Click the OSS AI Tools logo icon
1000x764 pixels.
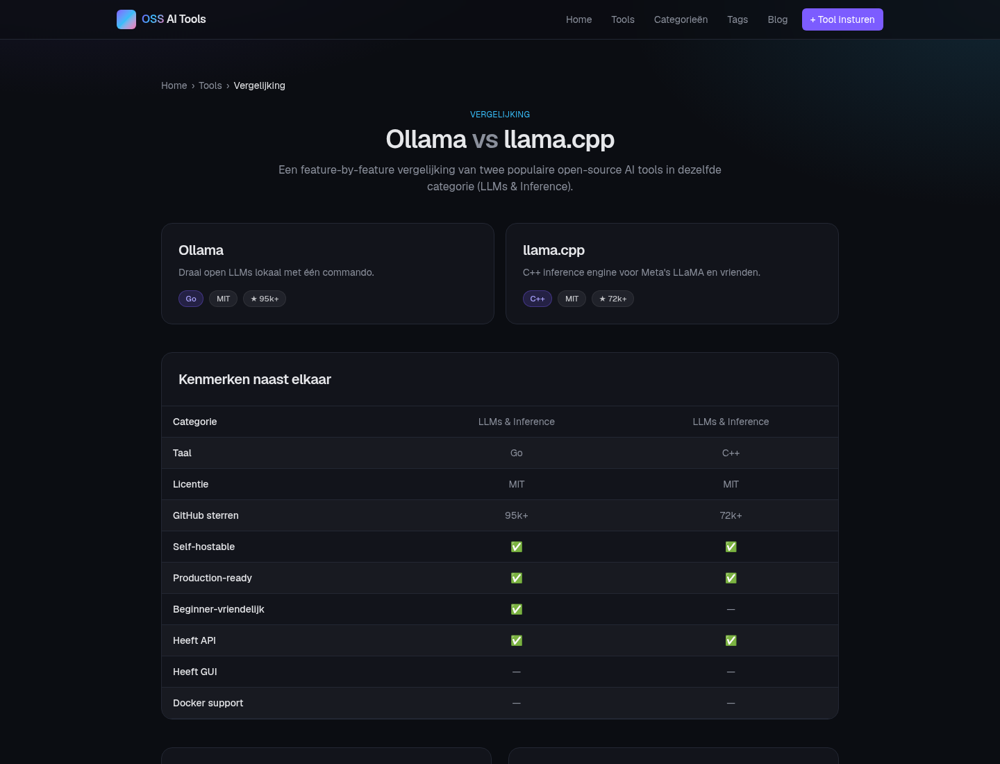[x=126, y=19]
